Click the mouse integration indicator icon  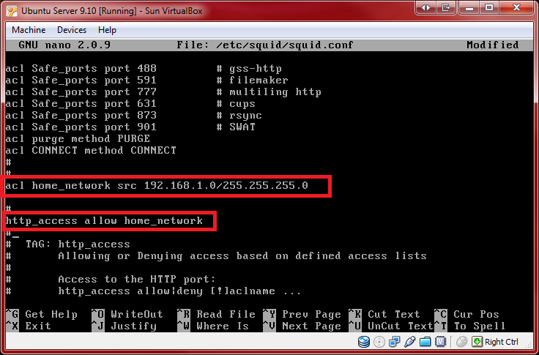461,342
